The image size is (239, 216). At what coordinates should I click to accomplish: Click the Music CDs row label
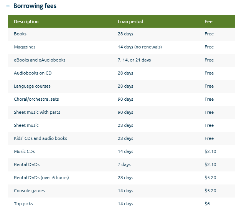[x=24, y=151]
